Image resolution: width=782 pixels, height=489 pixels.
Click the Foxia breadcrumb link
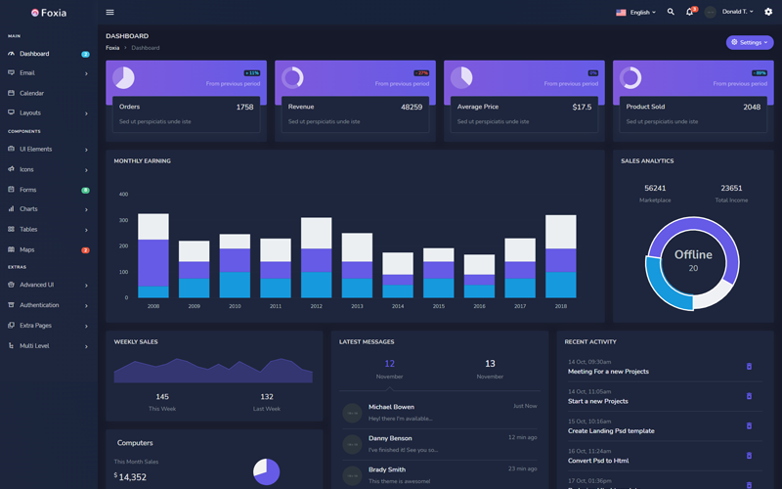pyautogui.click(x=112, y=48)
